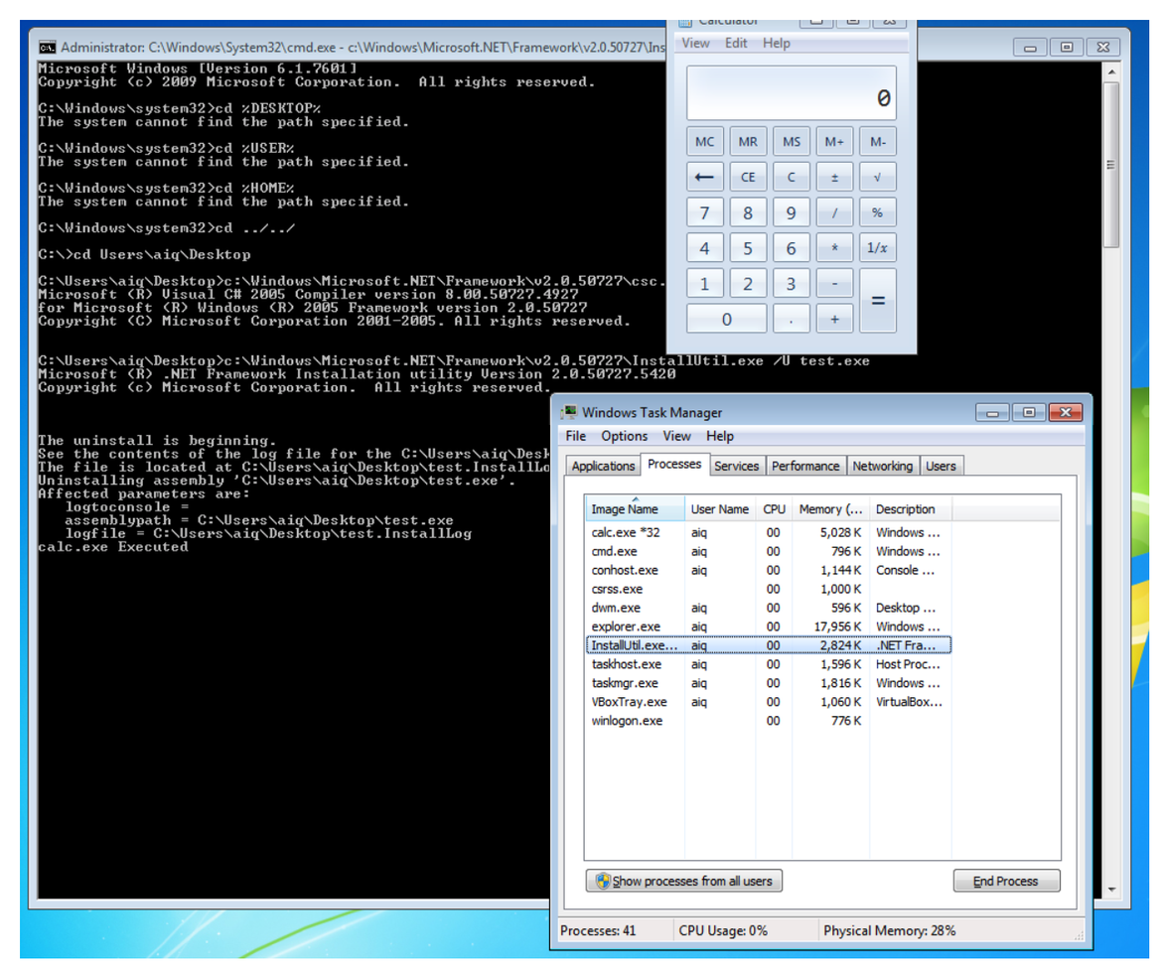Switch to the Services tab
Screen dimensions: 1162x973
tap(736, 466)
